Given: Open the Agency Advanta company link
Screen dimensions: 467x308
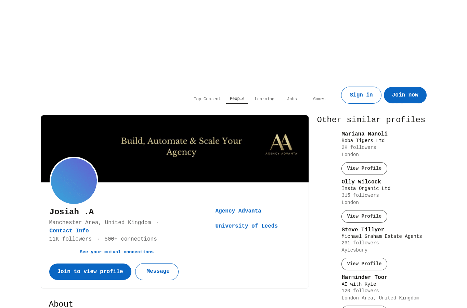Looking at the screenshot, I should (238, 211).
